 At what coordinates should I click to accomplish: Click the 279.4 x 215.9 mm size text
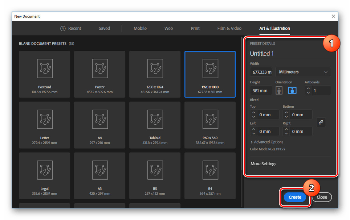44,143
